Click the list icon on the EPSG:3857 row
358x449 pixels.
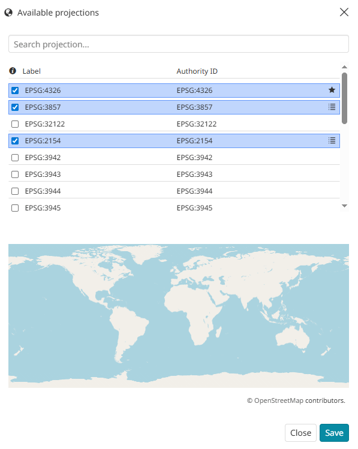[332, 107]
